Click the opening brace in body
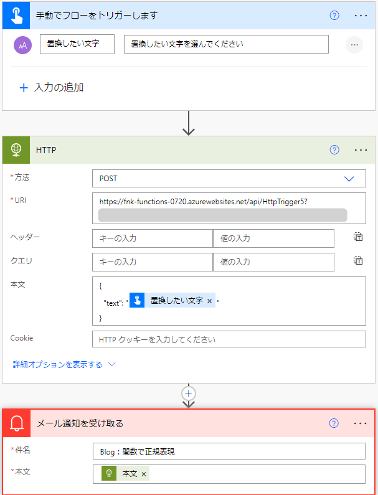Image resolution: width=378 pixels, height=495 pixels. 100,286
